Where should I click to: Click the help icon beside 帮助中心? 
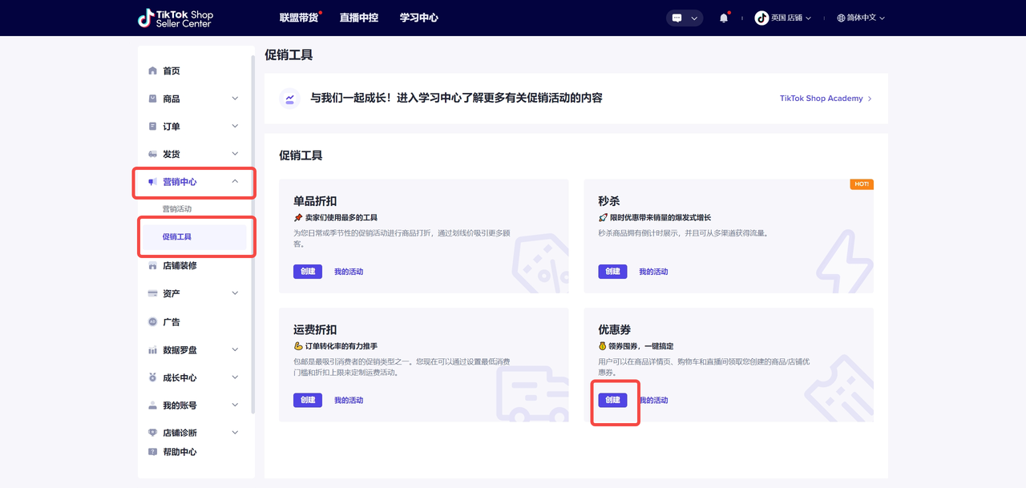tap(152, 452)
